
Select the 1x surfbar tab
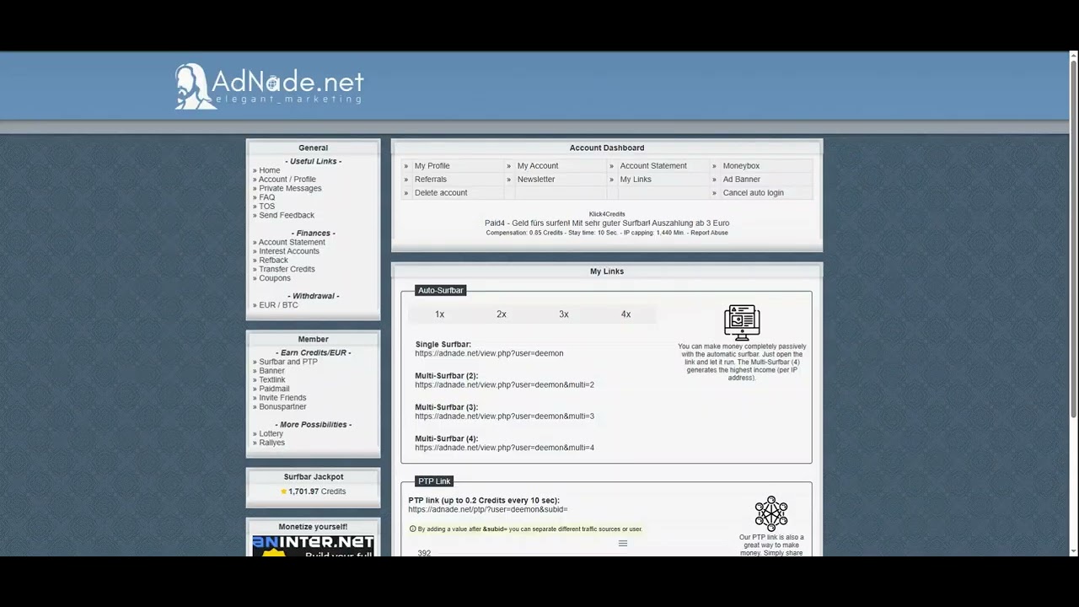439,314
